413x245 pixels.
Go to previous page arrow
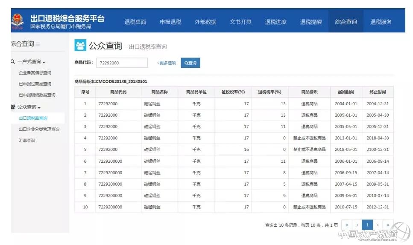pyautogui.click(x=357, y=225)
